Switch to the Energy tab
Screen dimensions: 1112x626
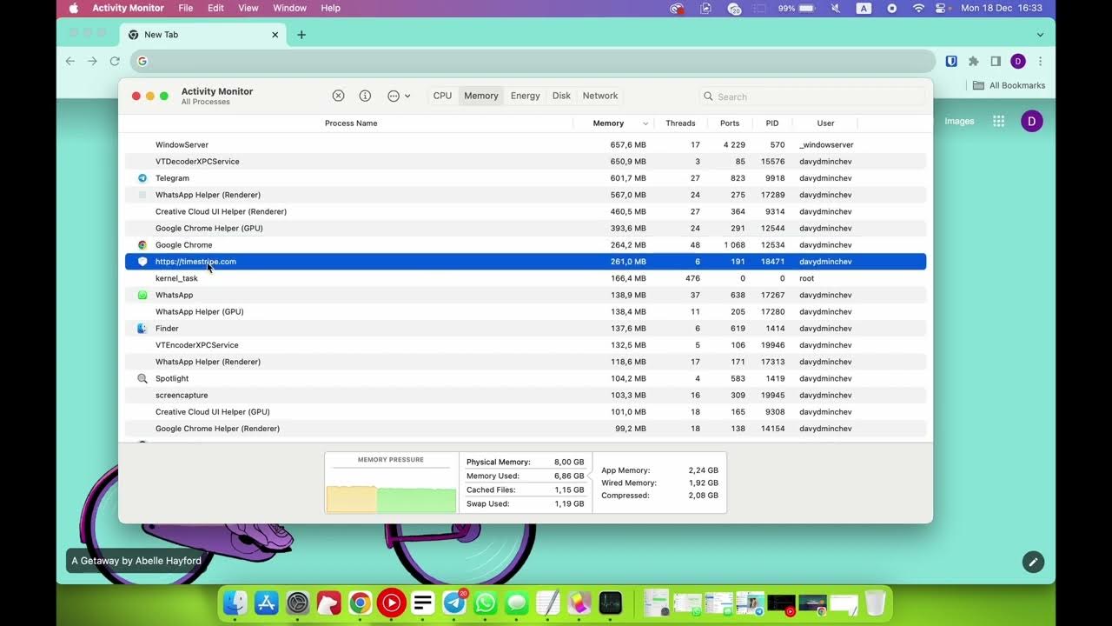pyautogui.click(x=526, y=96)
